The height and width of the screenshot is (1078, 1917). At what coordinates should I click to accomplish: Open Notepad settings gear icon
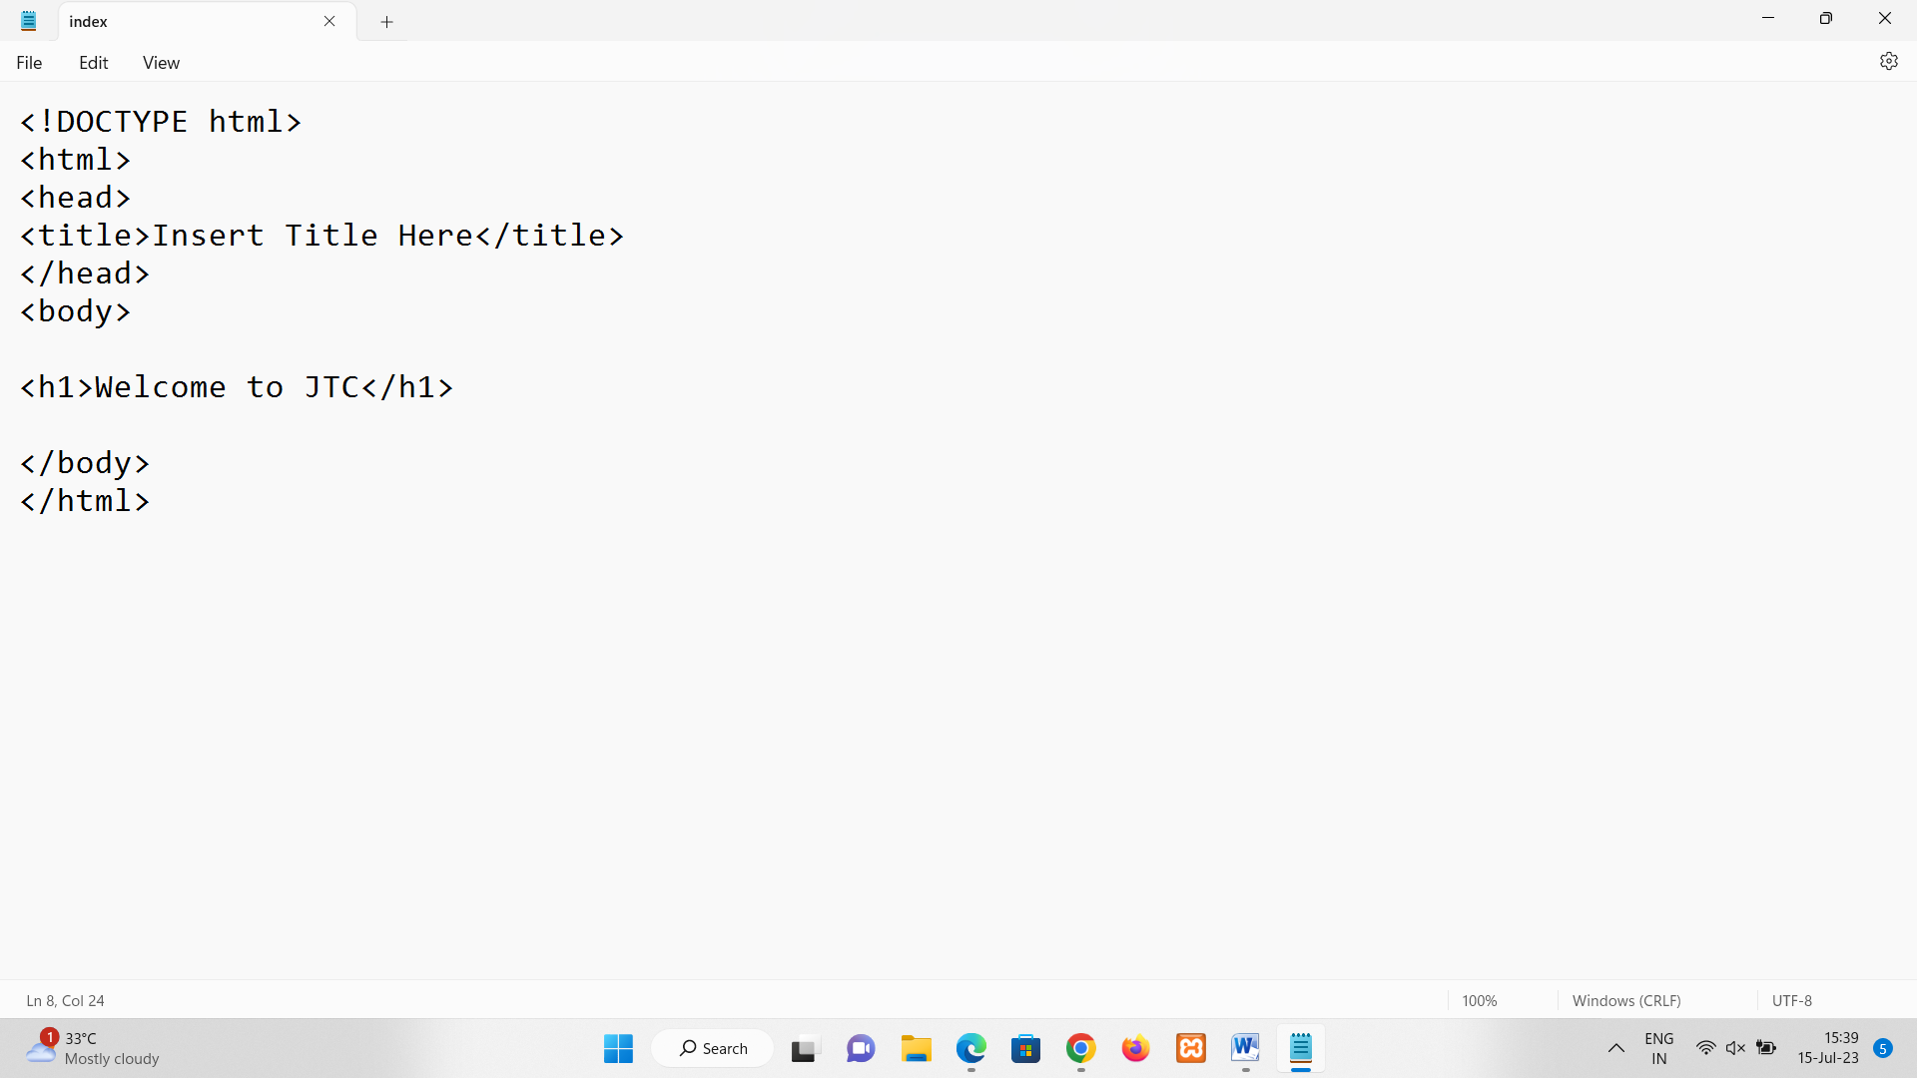coord(1888,62)
